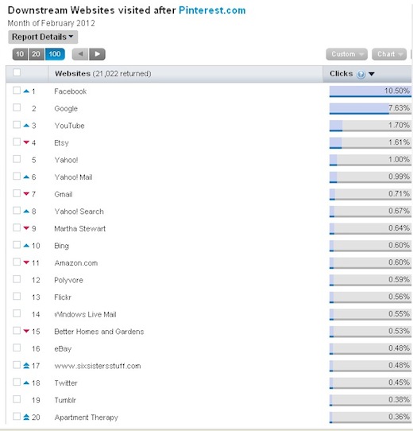Go to next page arrow button
The image size is (413, 431).
click(97, 54)
